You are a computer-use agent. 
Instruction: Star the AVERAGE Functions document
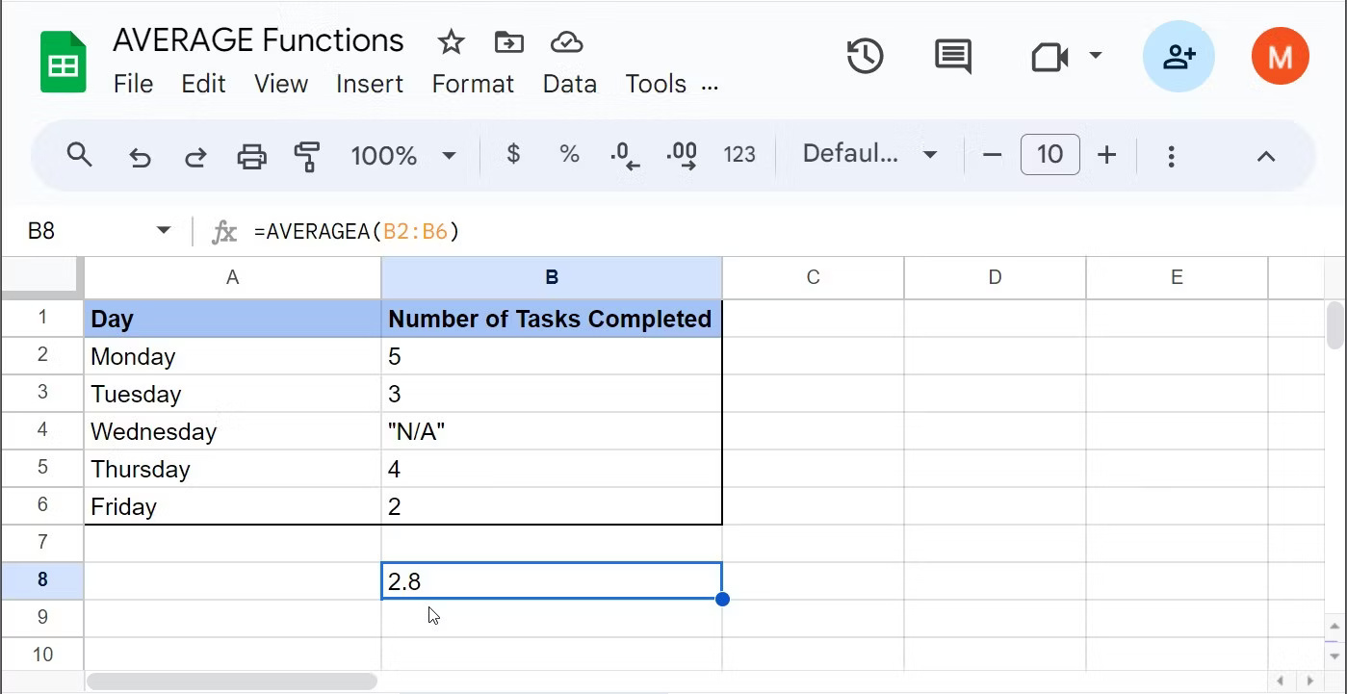coord(451,41)
